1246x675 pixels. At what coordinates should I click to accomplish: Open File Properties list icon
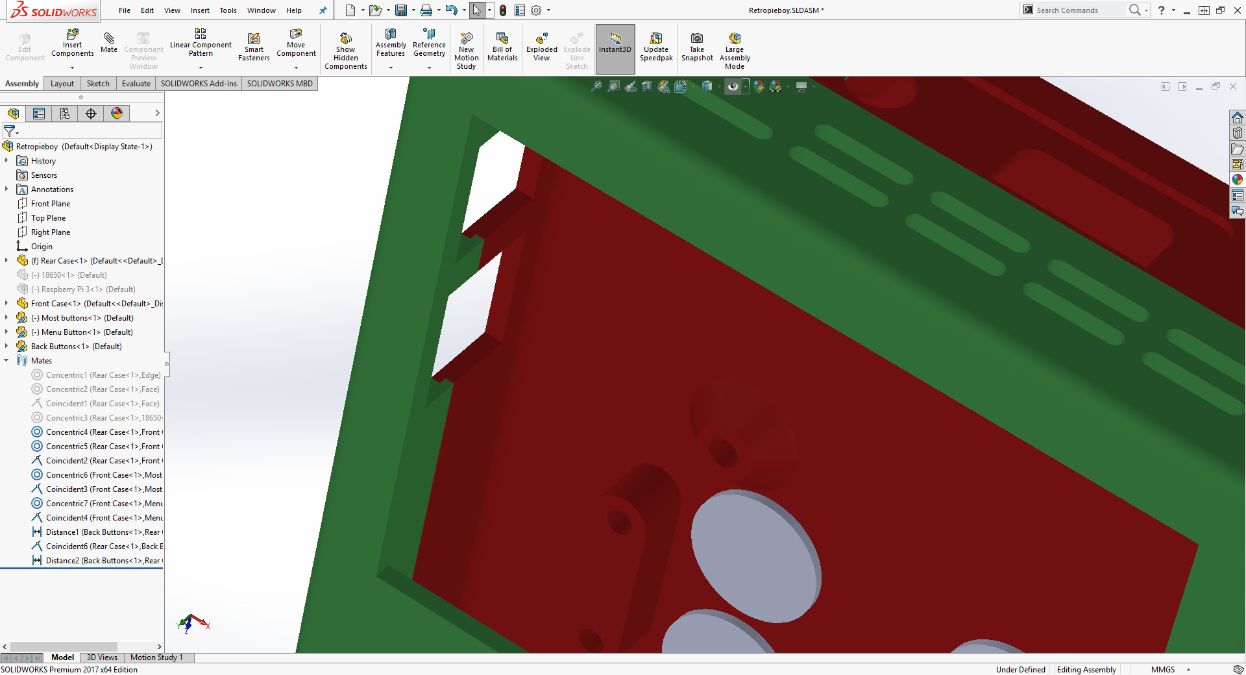[520, 10]
